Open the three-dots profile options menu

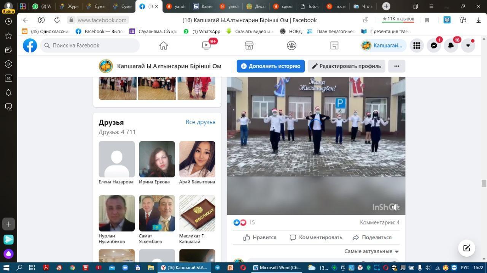pos(396,66)
